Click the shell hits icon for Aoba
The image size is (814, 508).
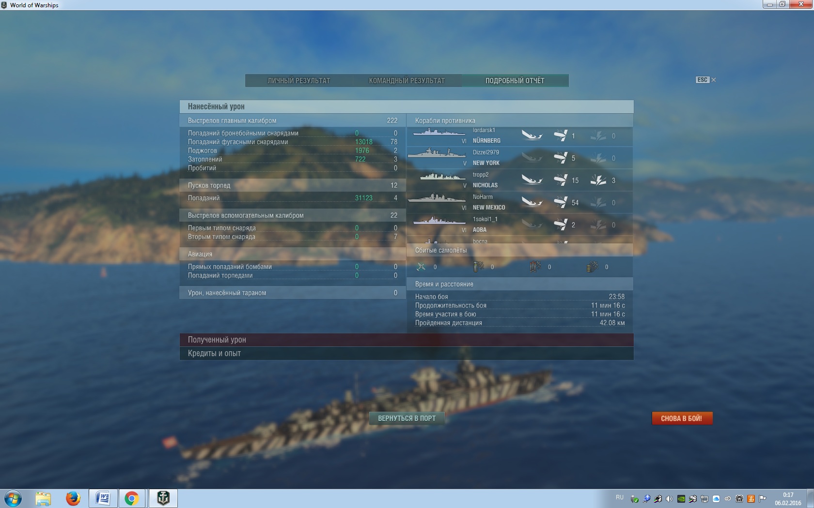pyautogui.click(x=561, y=224)
